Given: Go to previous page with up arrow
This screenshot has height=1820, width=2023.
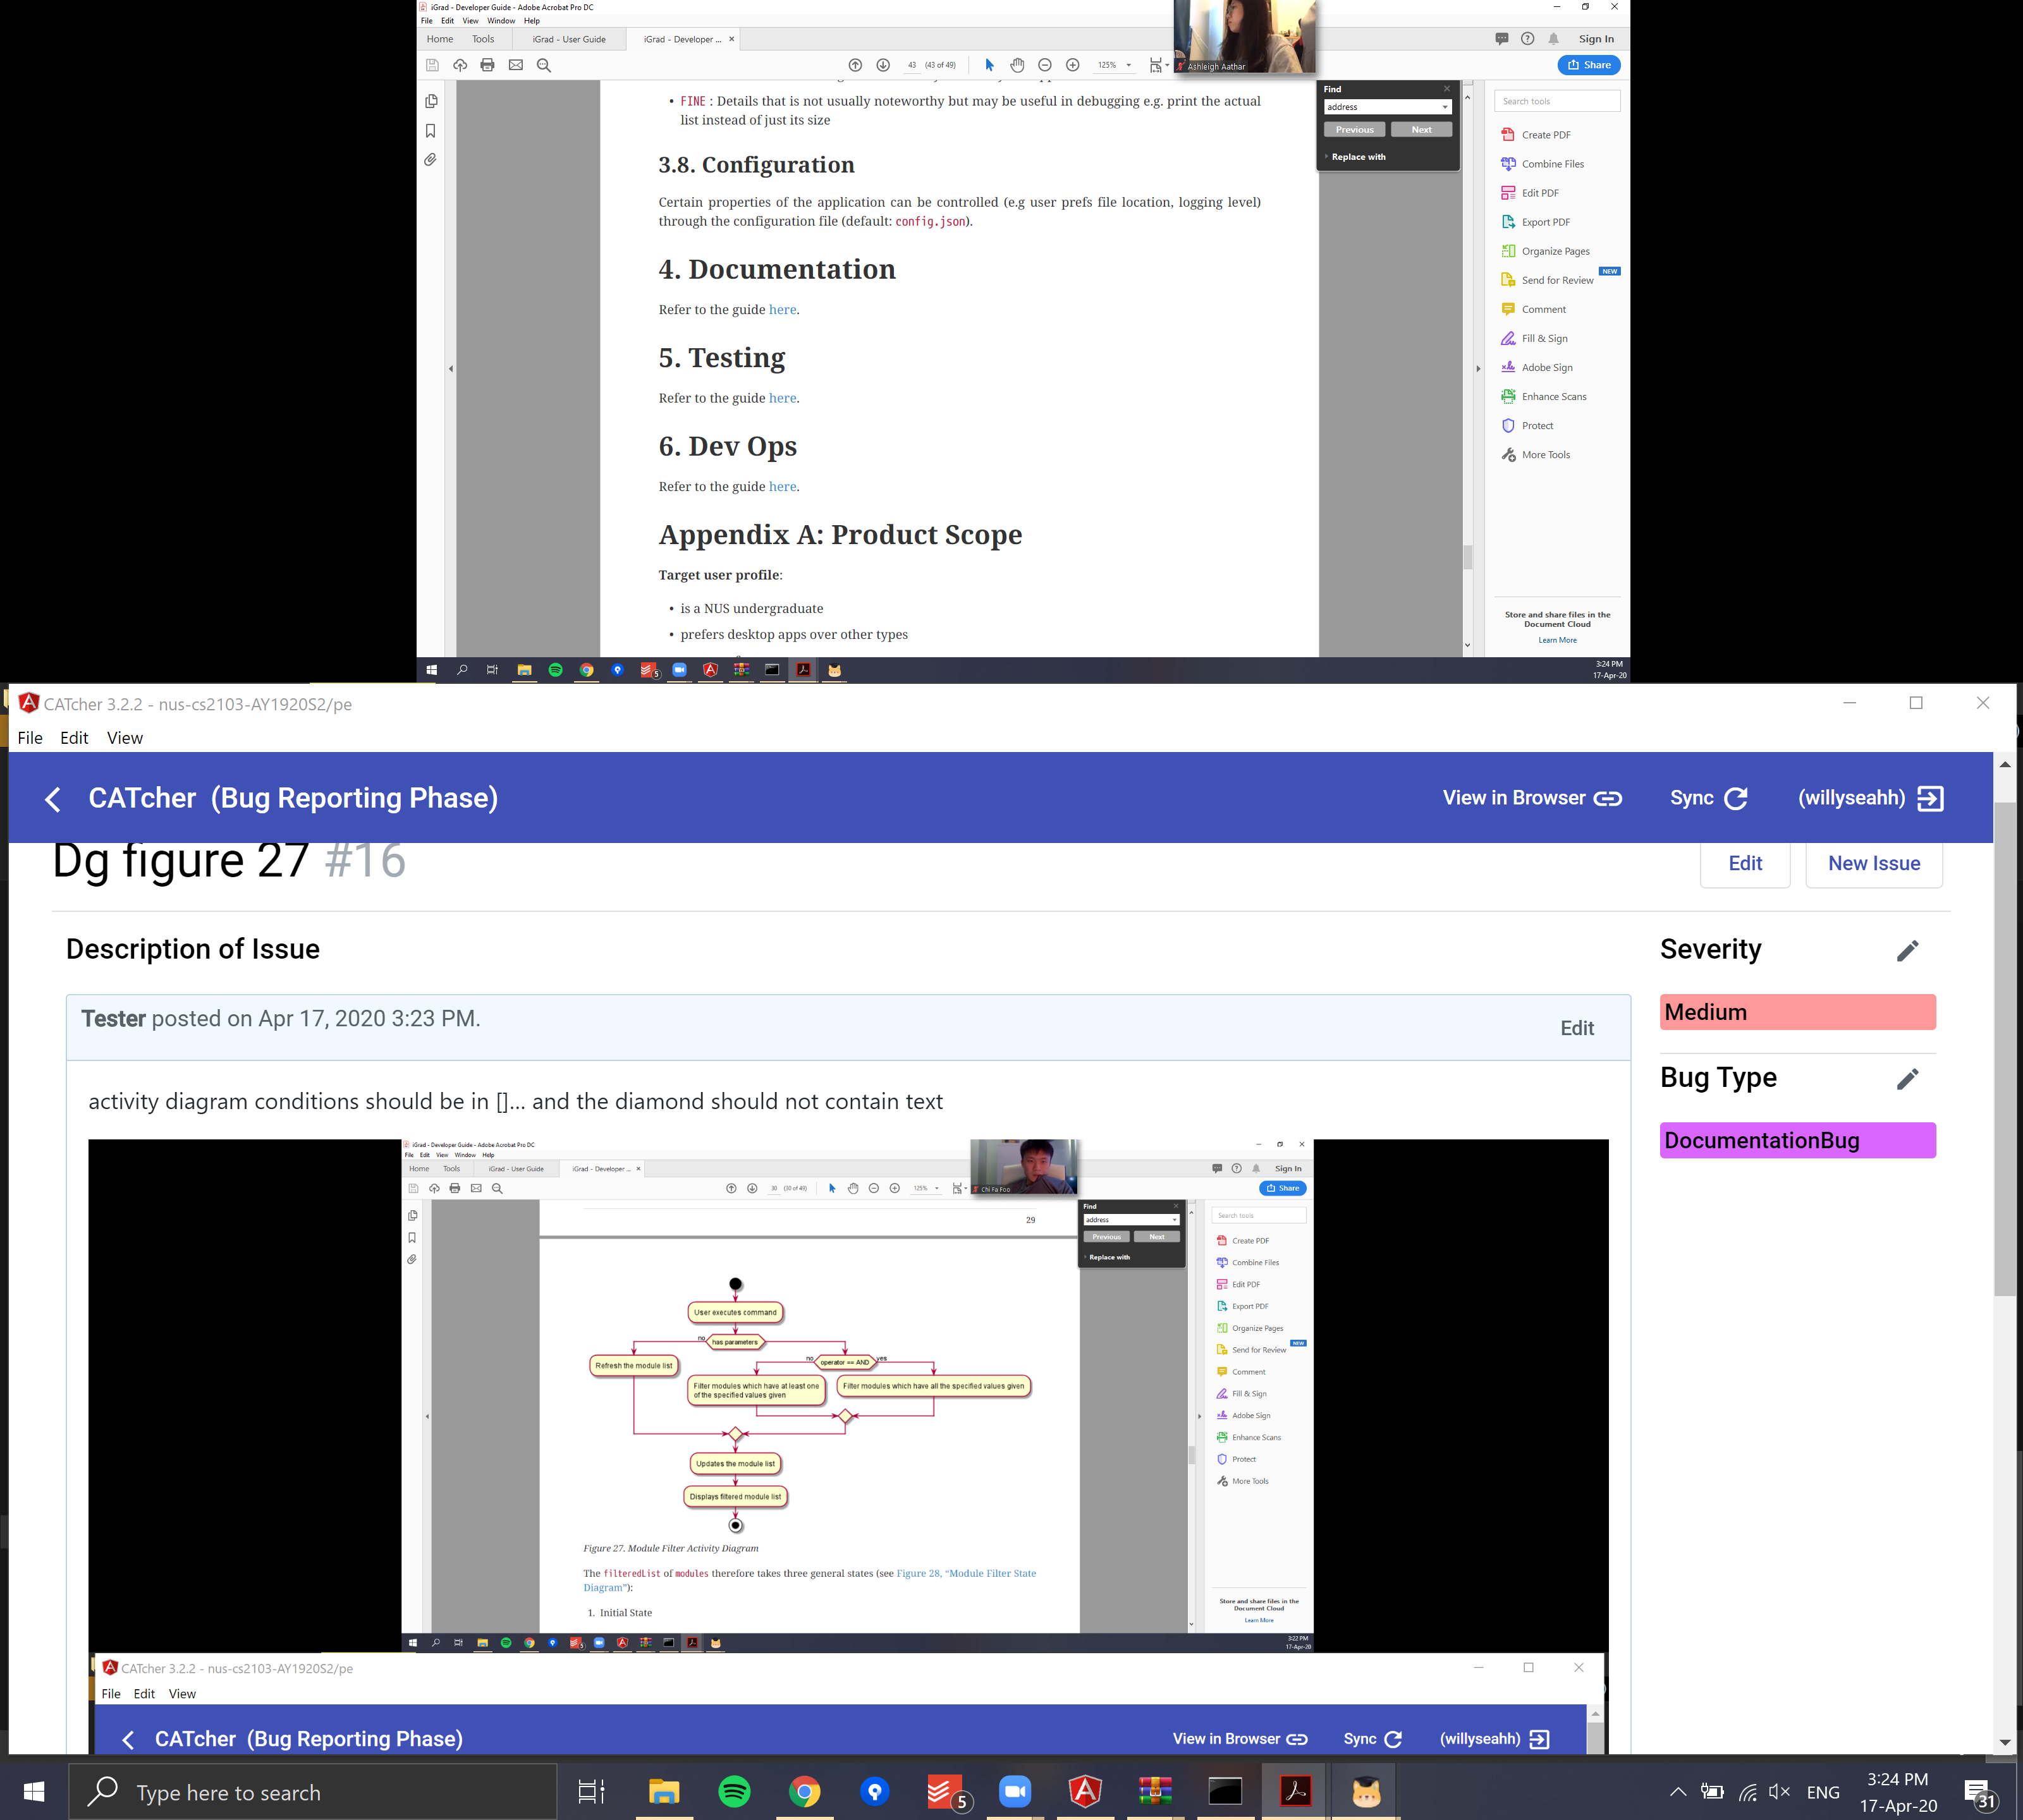Looking at the screenshot, I should (855, 65).
